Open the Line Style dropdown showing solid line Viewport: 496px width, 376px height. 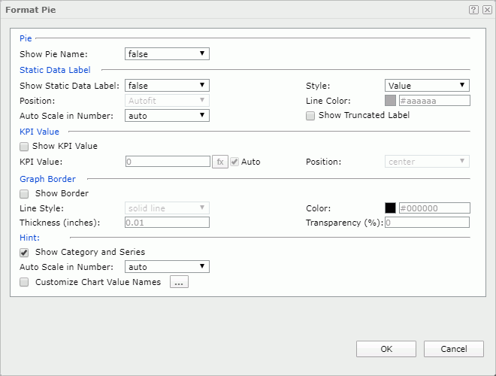[x=167, y=208]
